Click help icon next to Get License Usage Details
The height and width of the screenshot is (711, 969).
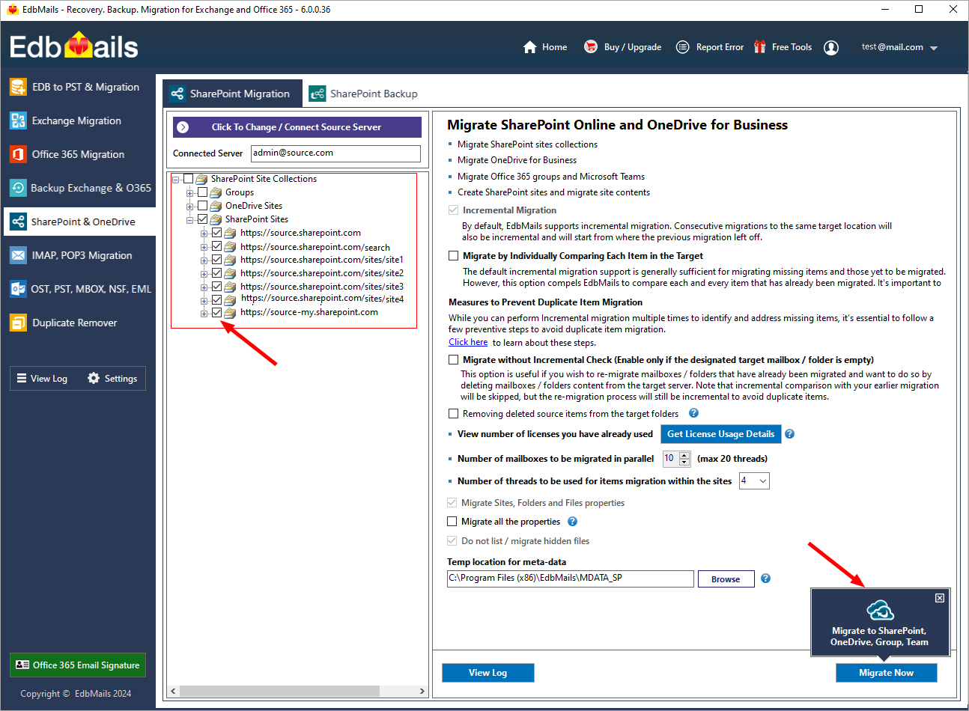pos(789,434)
